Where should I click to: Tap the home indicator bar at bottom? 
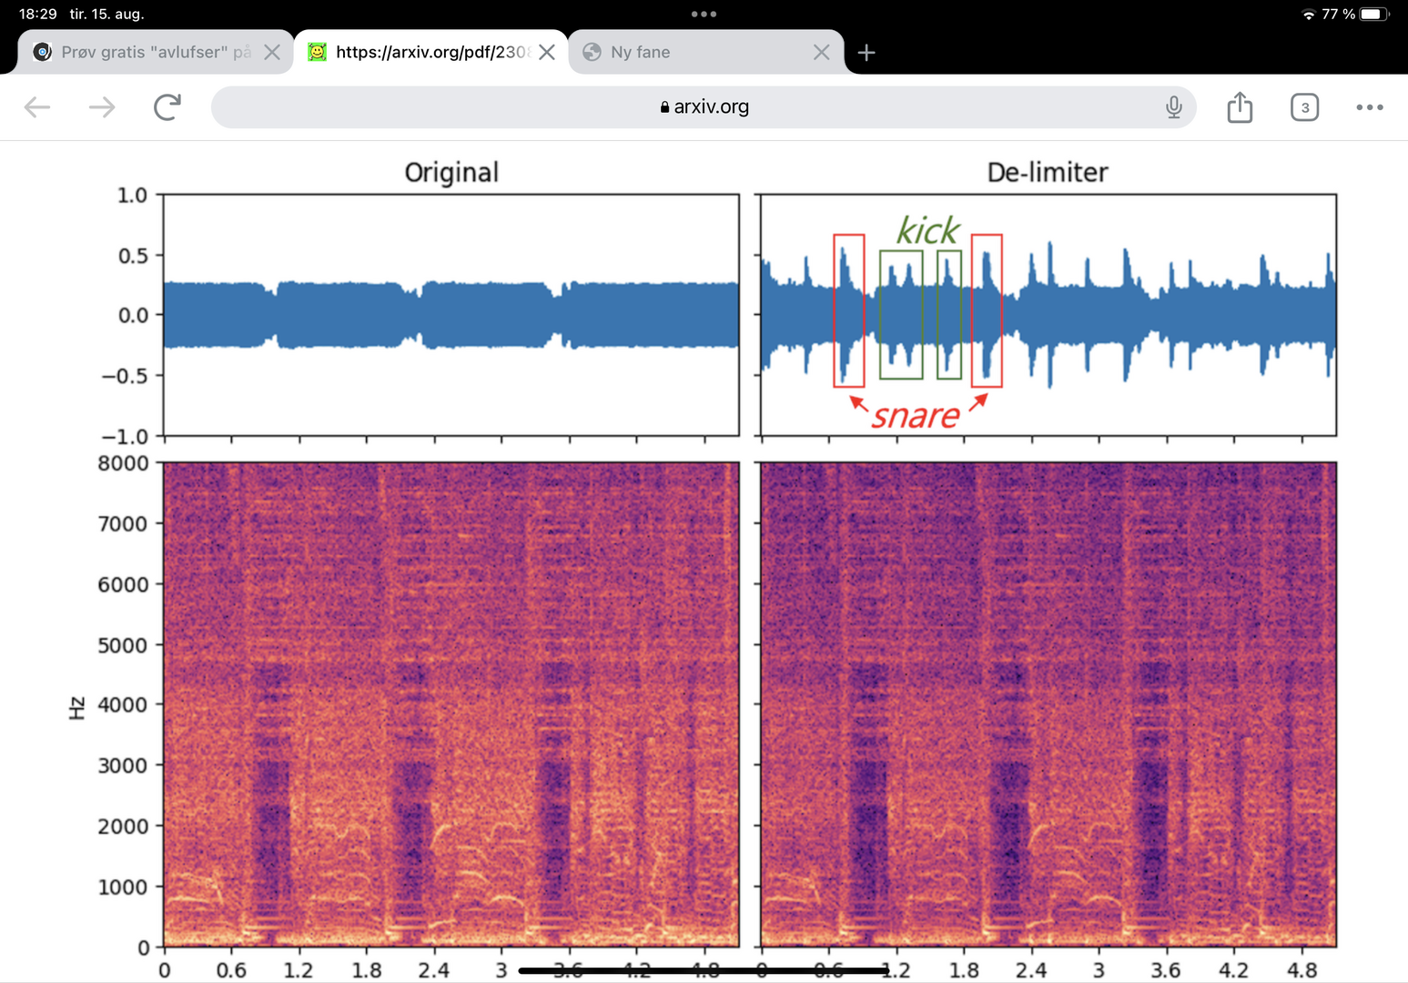click(704, 970)
